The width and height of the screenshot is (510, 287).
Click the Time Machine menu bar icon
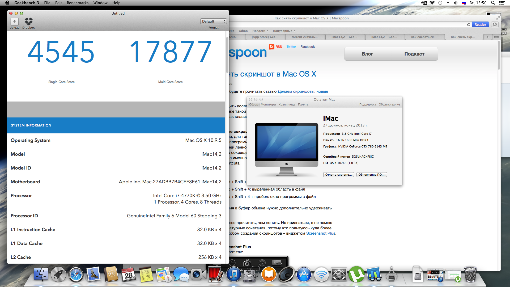(x=440, y=3)
